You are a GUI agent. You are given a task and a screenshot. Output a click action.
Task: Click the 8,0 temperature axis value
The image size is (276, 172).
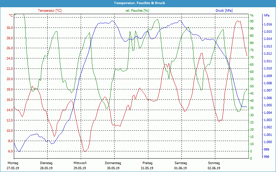pos(10,141)
